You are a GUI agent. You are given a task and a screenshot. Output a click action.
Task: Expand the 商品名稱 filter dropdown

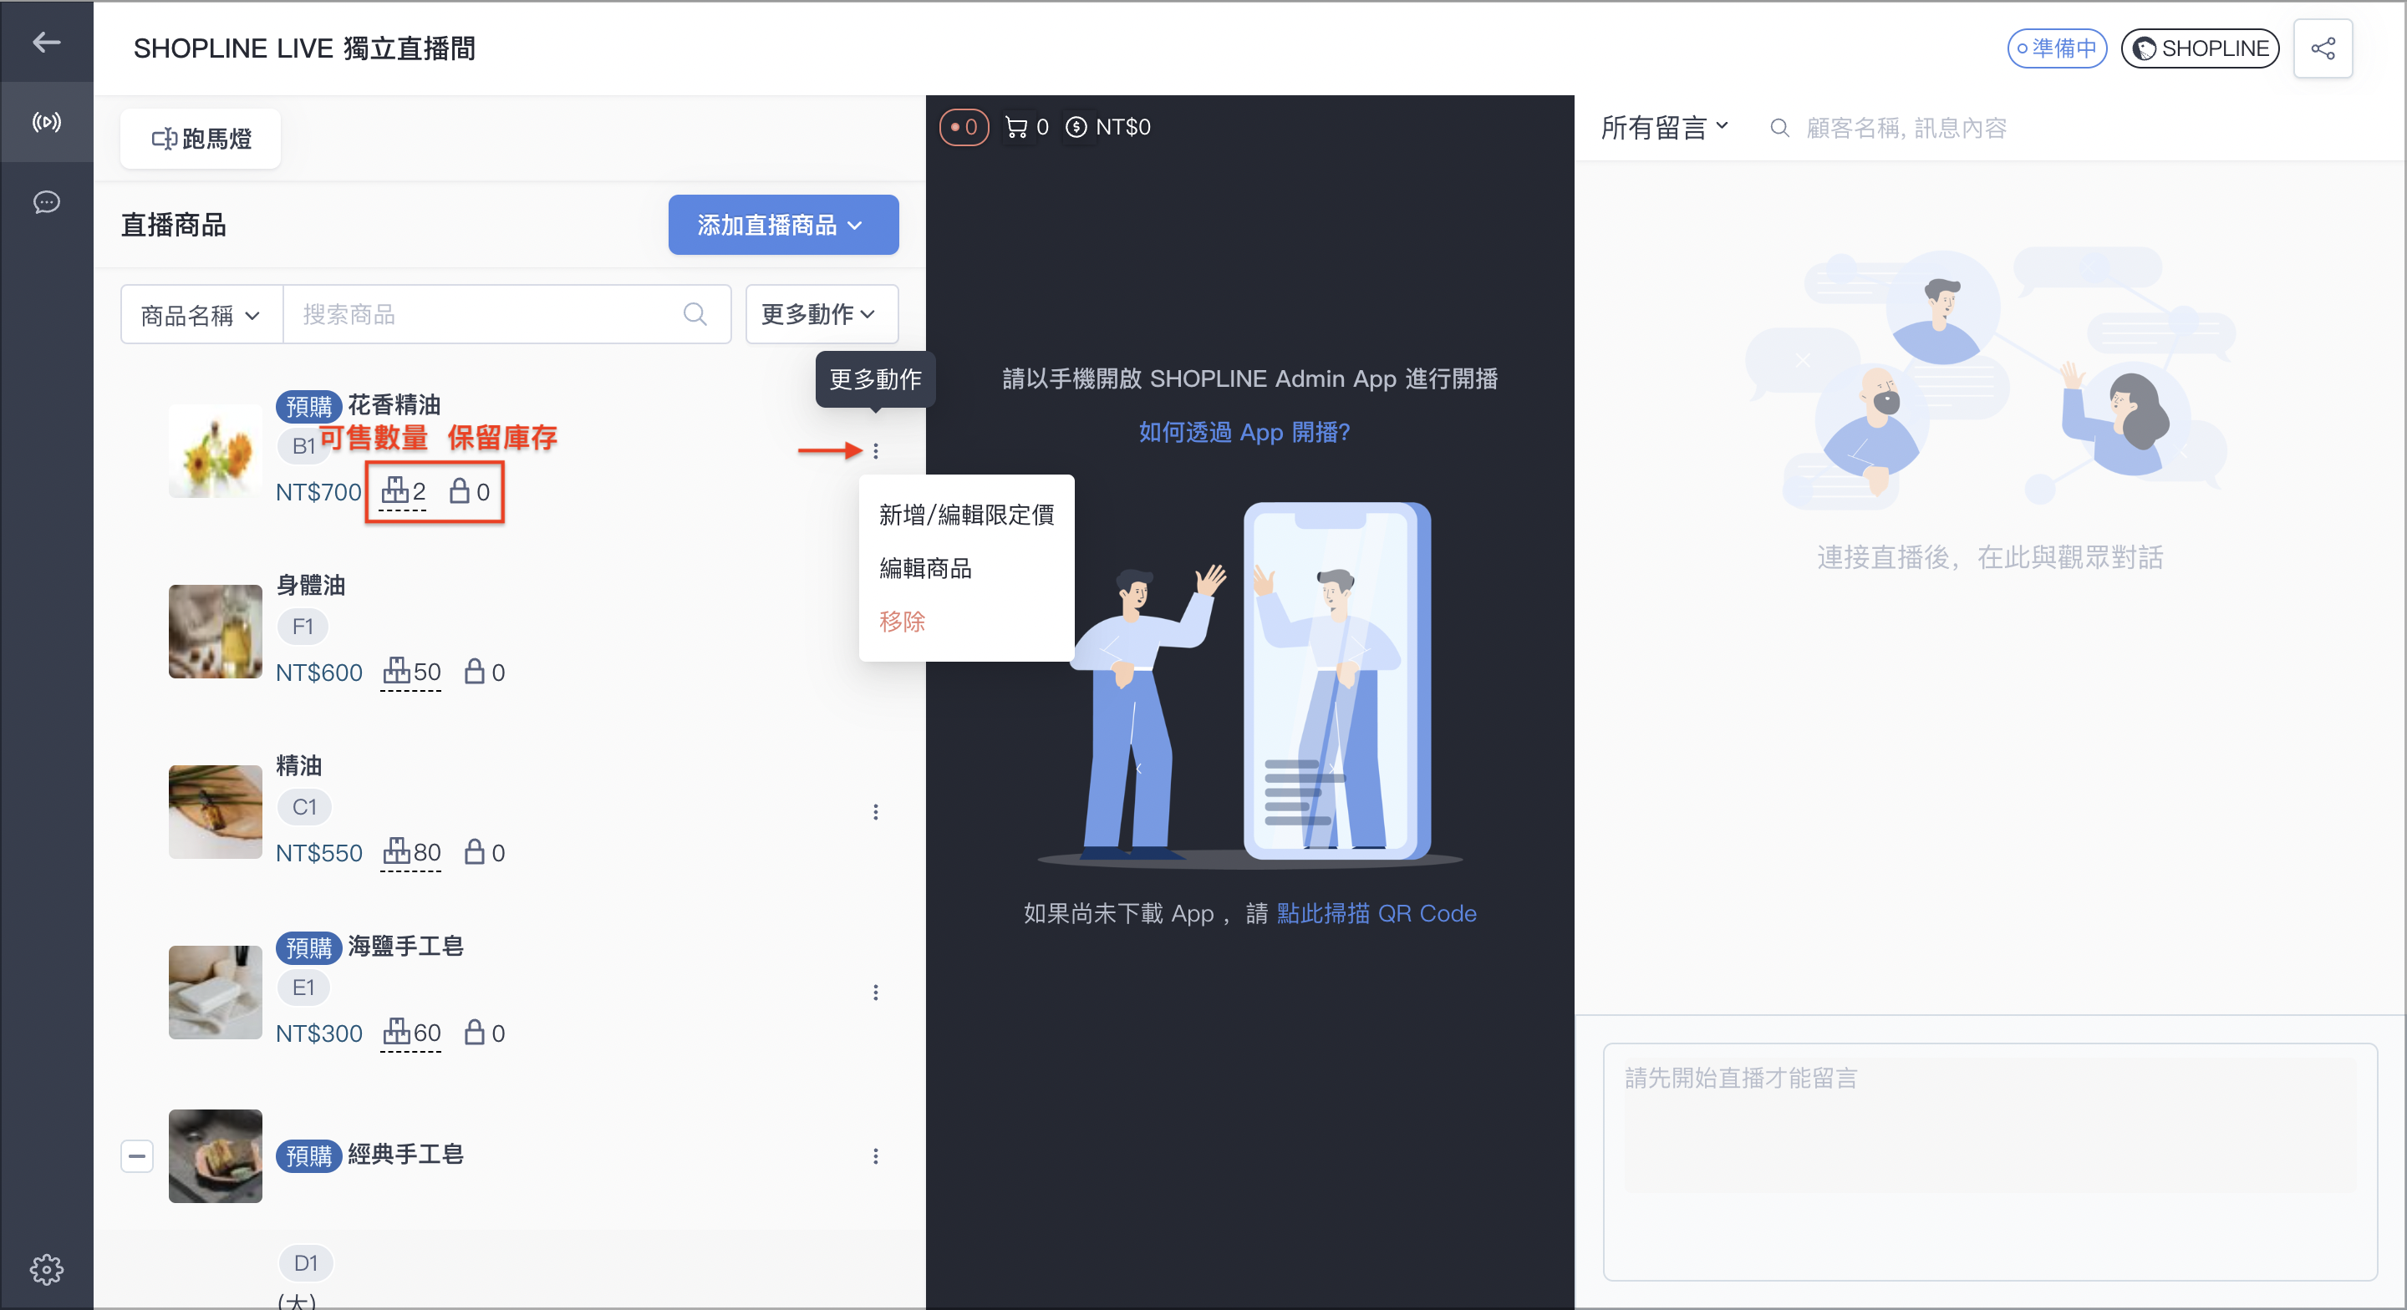coord(201,316)
